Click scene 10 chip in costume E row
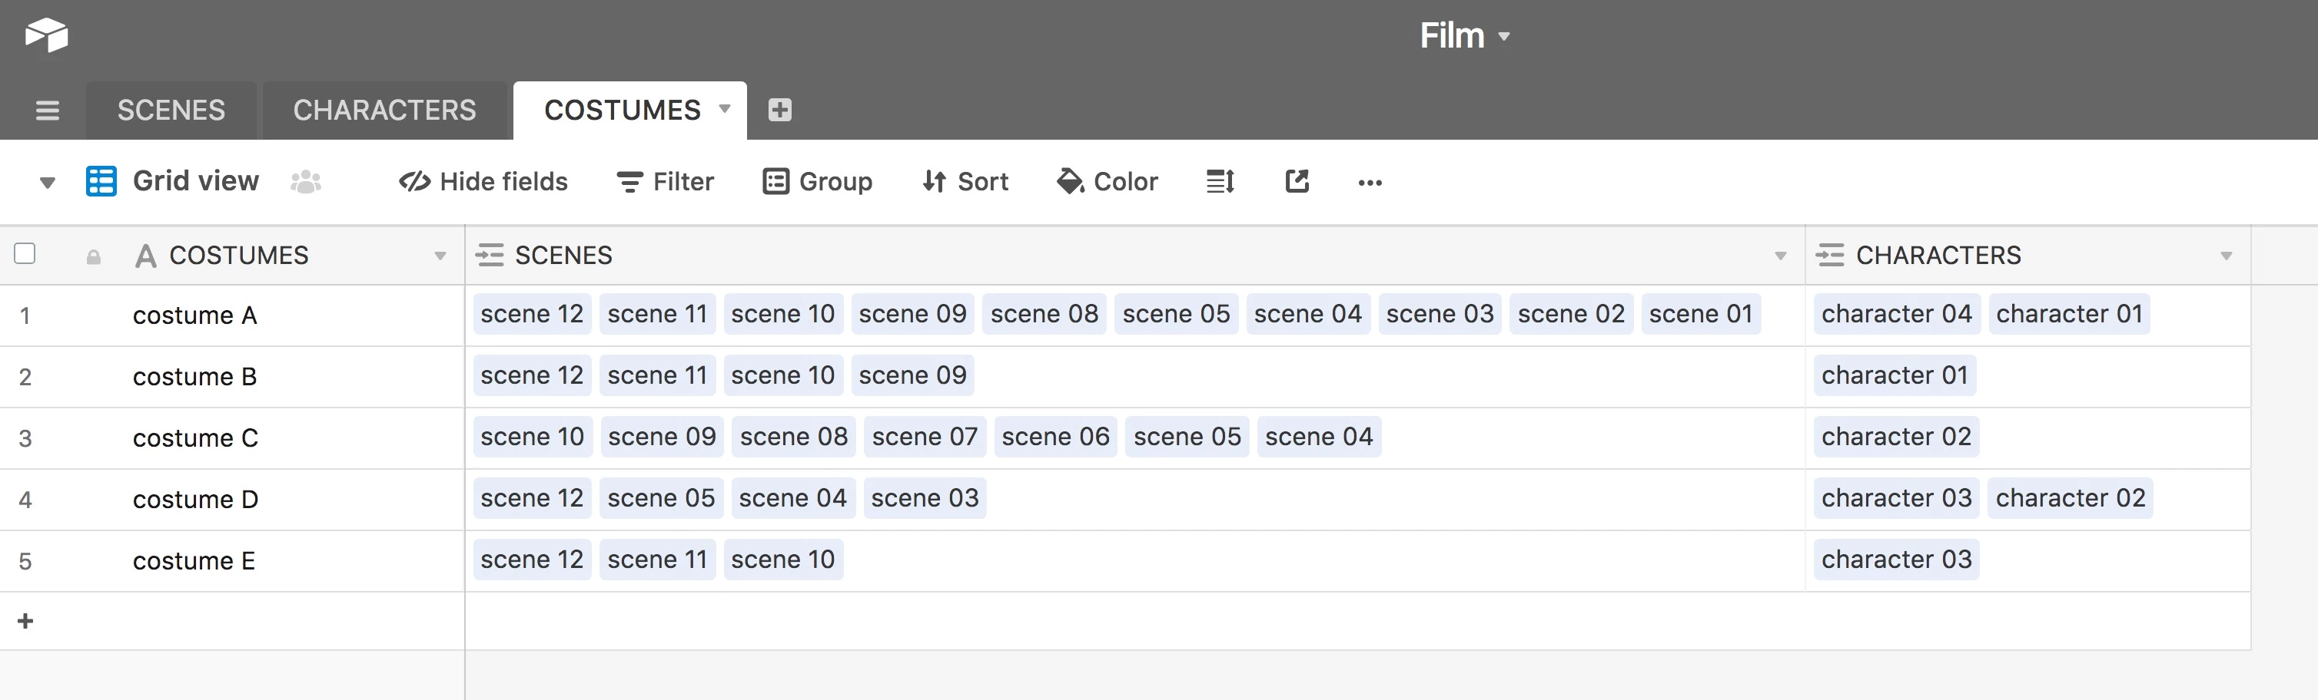2318x700 pixels. tap(783, 559)
